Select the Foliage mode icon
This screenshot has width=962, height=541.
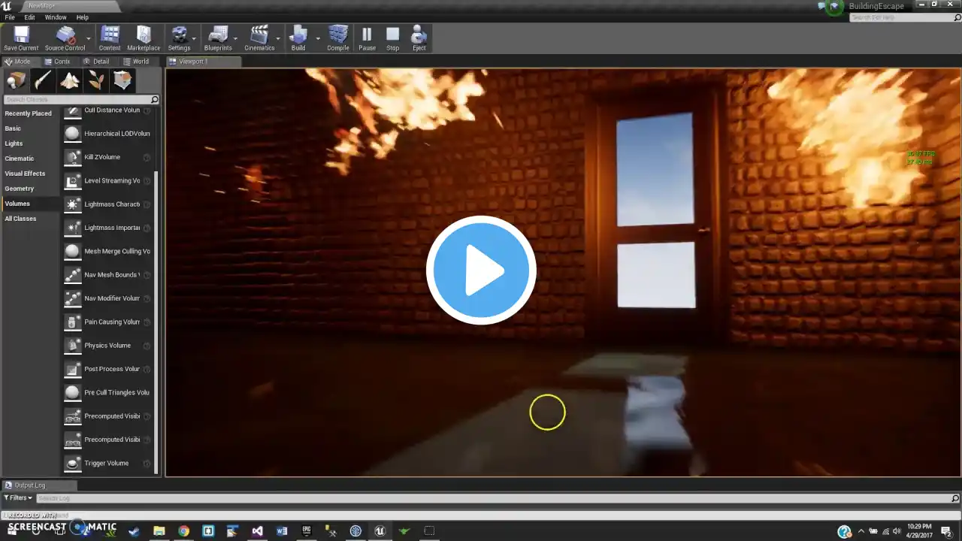point(96,80)
